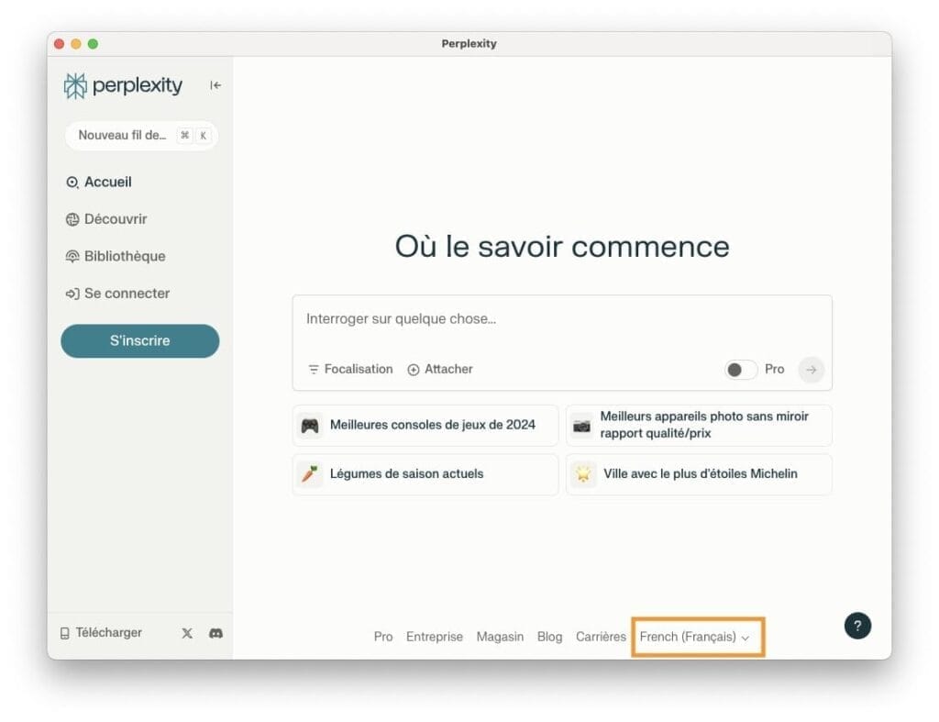Open the Focalisation filter icon
The width and height of the screenshot is (939, 722).
pyautogui.click(x=313, y=369)
